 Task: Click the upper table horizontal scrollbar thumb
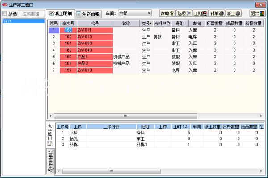pyautogui.click(x=126, y=116)
